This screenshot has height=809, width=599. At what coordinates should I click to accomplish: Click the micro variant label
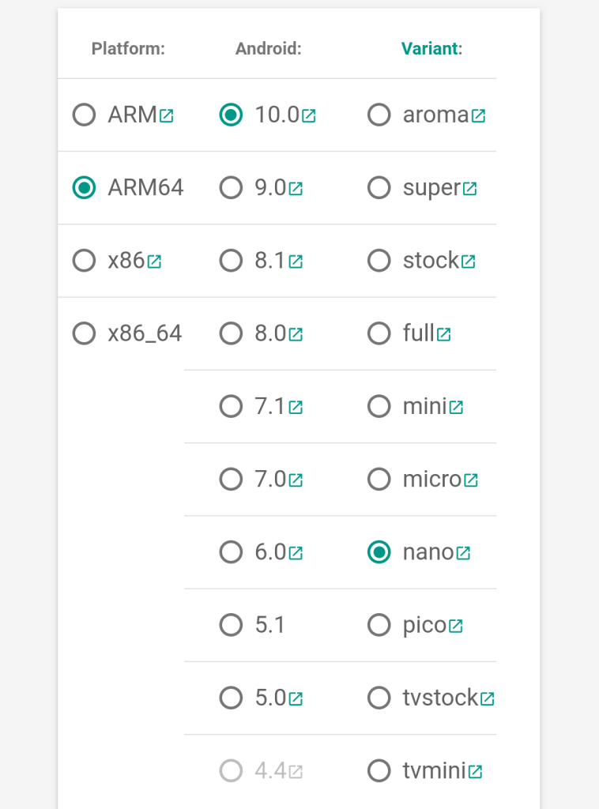coord(431,480)
